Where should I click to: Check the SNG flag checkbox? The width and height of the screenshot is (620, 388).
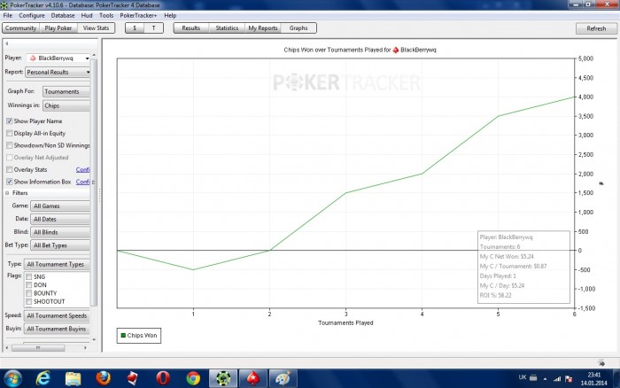[29, 277]
